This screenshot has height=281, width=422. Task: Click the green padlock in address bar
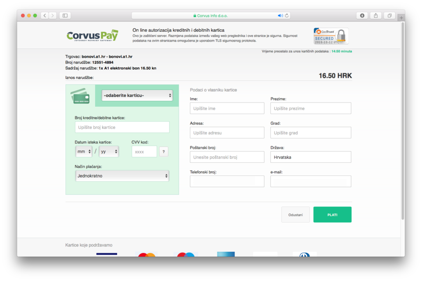click(x=195, y=16)
